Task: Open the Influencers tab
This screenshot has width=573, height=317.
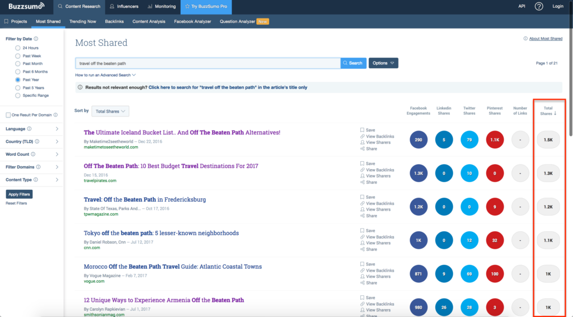Action: coord(124,7)
